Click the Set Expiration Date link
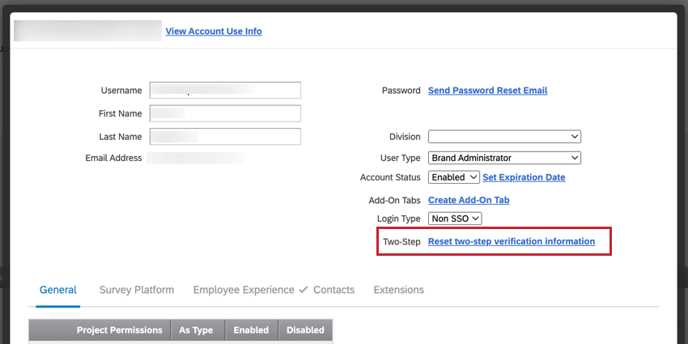Screen dimensions: 688x344 pyautogui.click(x=524, y=177)
